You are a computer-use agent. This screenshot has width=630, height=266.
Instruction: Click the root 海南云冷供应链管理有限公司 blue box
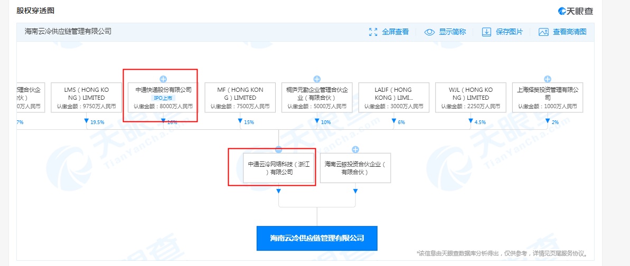(317, 238)
